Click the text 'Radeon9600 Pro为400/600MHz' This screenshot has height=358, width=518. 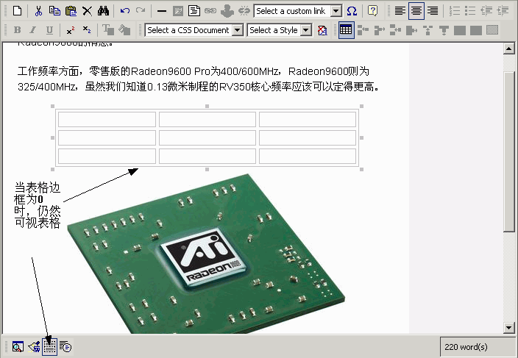point(205,71)
